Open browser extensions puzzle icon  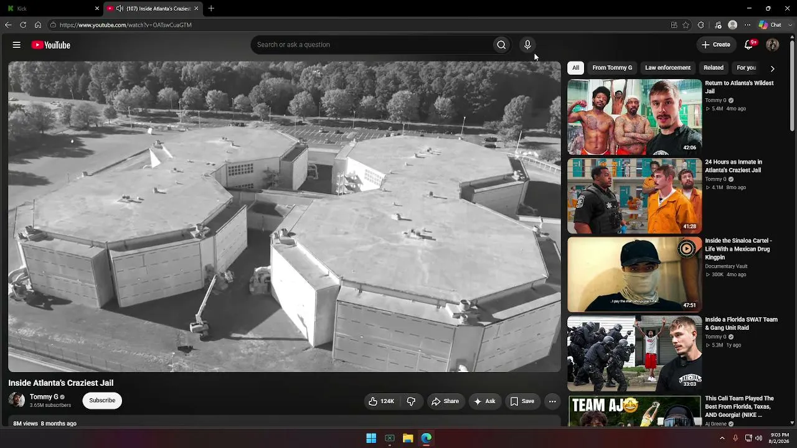701,25
